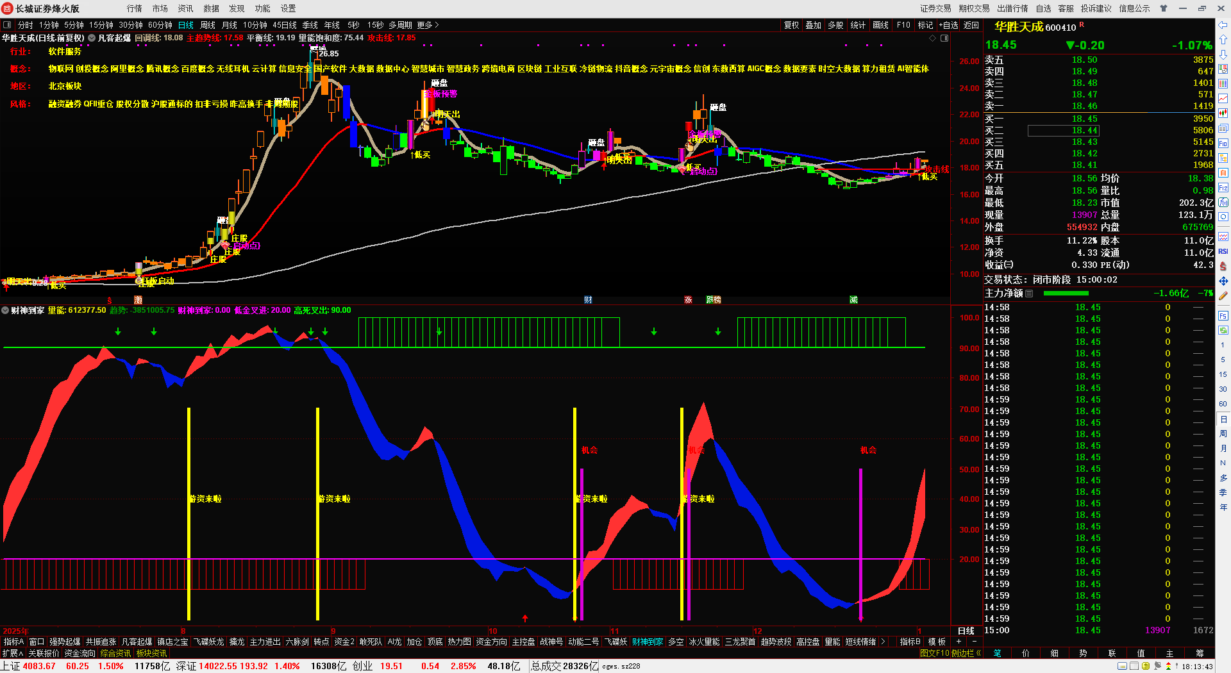1231x673 pixels.
Task: Switch chart period to 5分钟
Action: [74, 25]
